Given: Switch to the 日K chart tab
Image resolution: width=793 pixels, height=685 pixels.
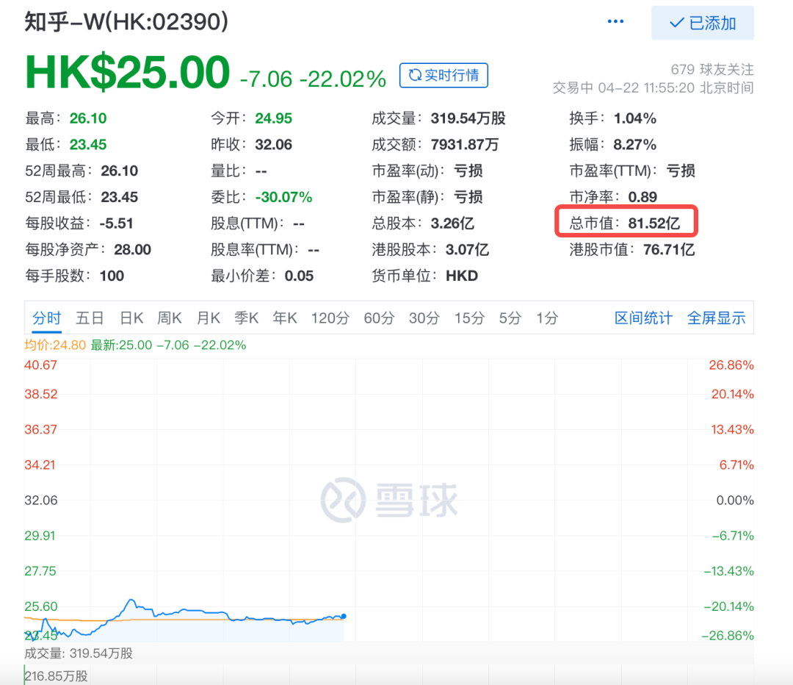Looking at the screenshot, I should coord(131,318).
